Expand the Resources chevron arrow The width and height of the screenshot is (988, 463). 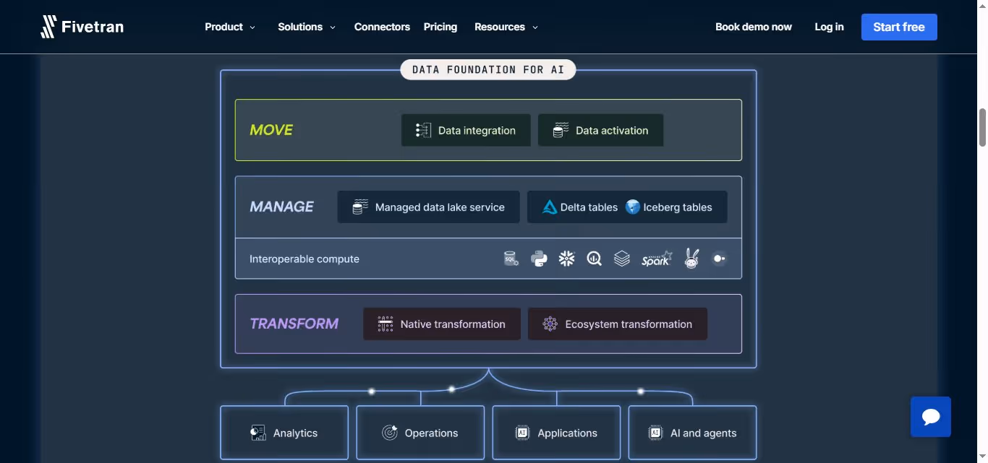[x=535, y=27]
